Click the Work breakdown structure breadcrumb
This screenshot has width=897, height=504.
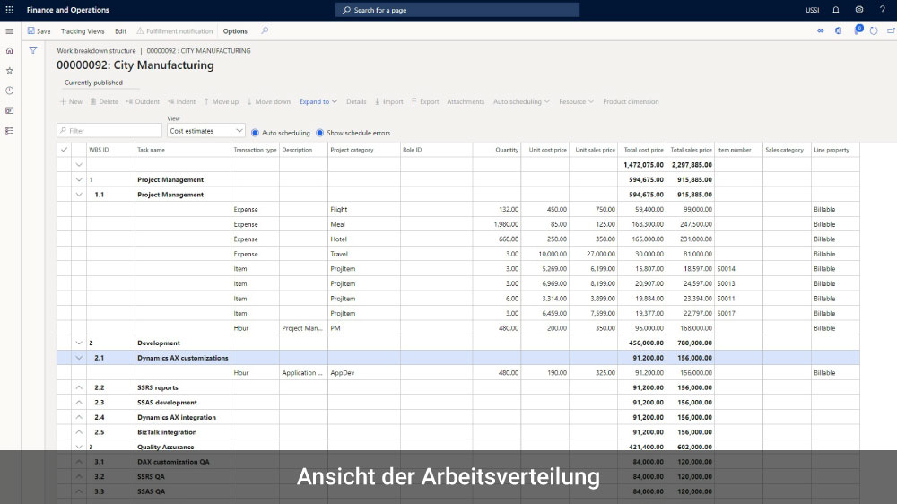96,51
